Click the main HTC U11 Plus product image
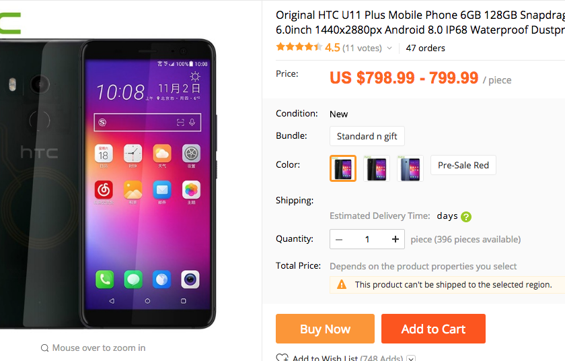Viewport: 565px width, 361px height. tap(108, 184)
